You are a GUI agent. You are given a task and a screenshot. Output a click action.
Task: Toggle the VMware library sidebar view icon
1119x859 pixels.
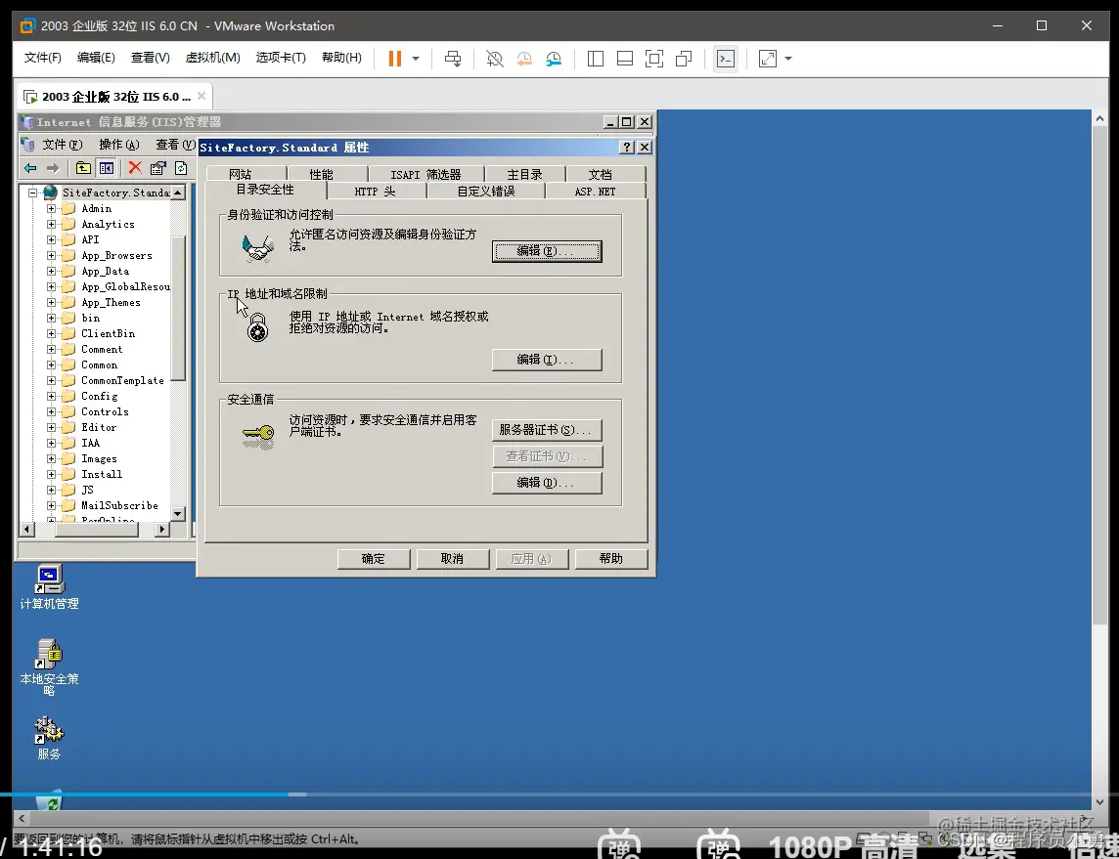pyautogui.click(x=595, y=59)
